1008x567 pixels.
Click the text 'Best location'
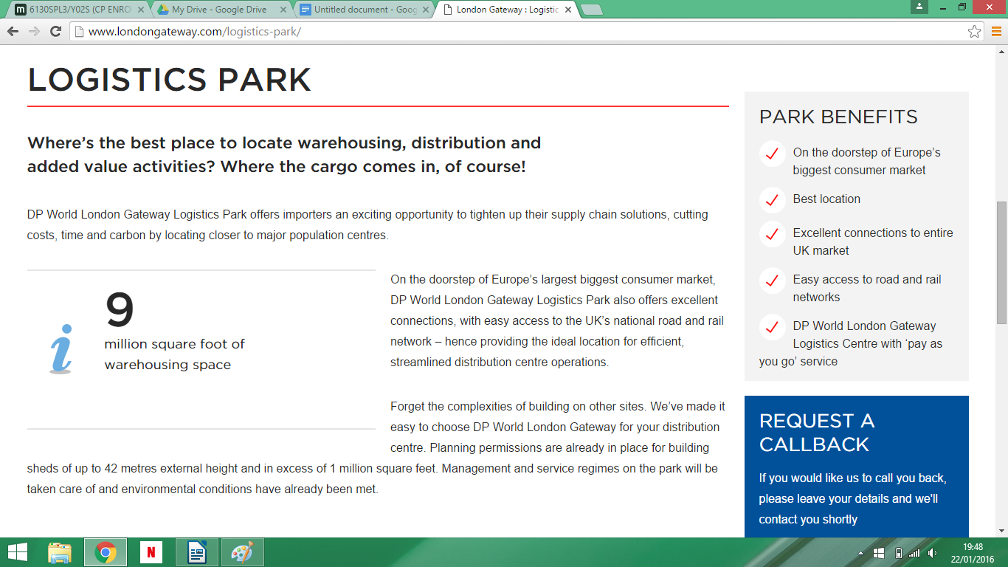coord(826,199)
